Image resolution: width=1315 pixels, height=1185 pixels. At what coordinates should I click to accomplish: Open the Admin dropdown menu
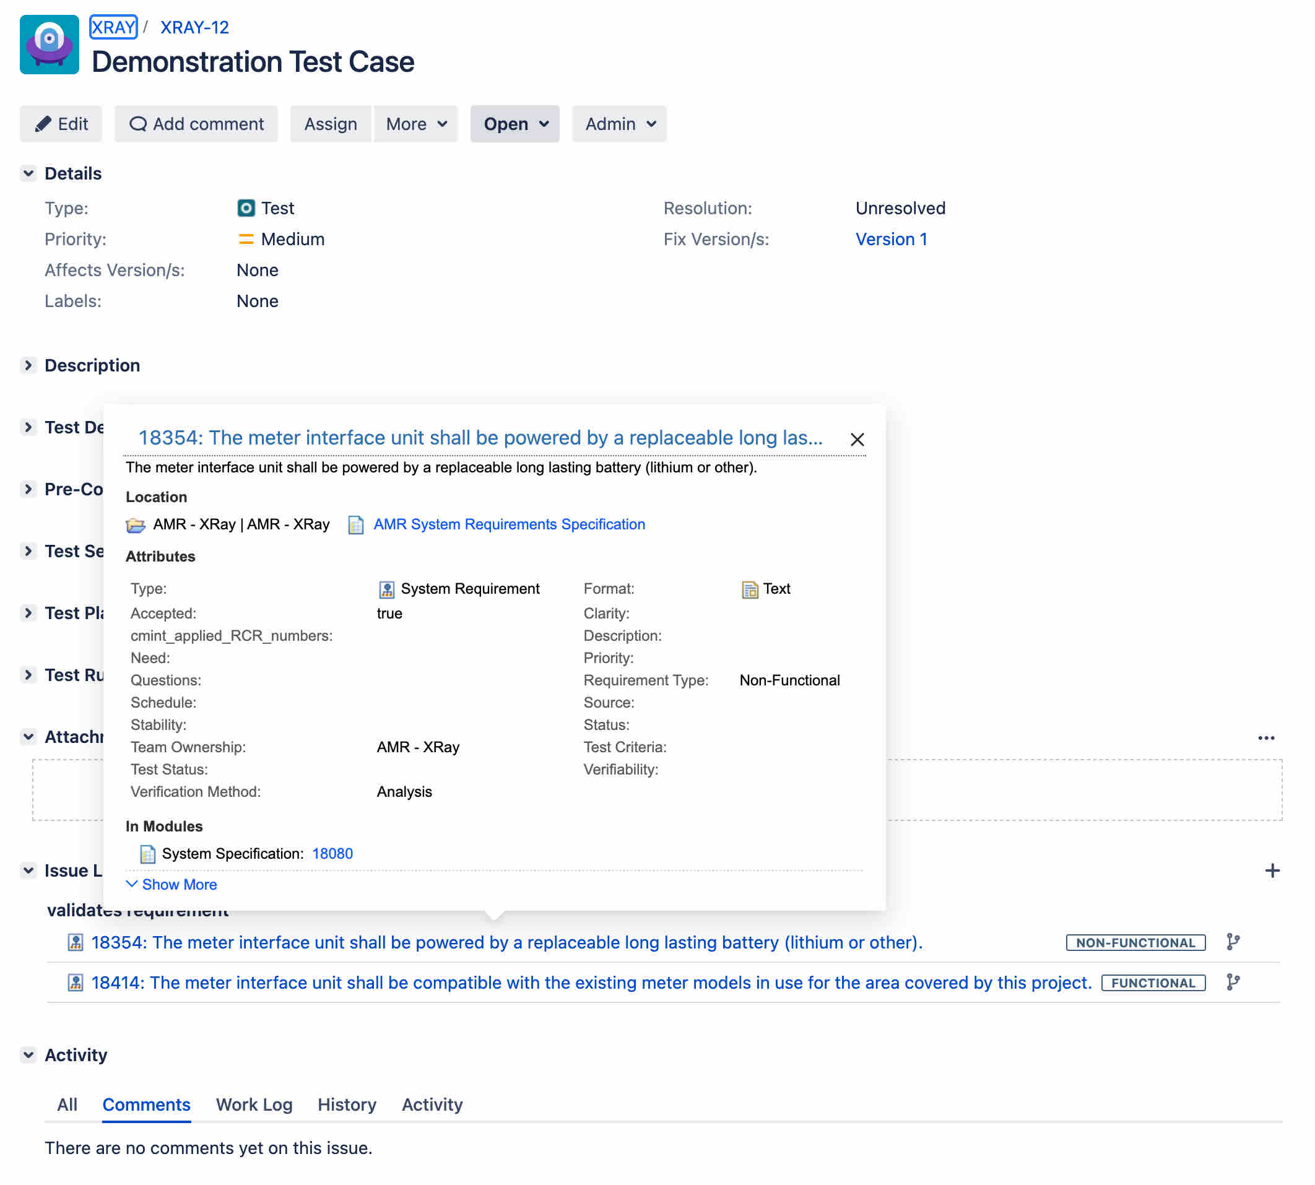(619, 124)
